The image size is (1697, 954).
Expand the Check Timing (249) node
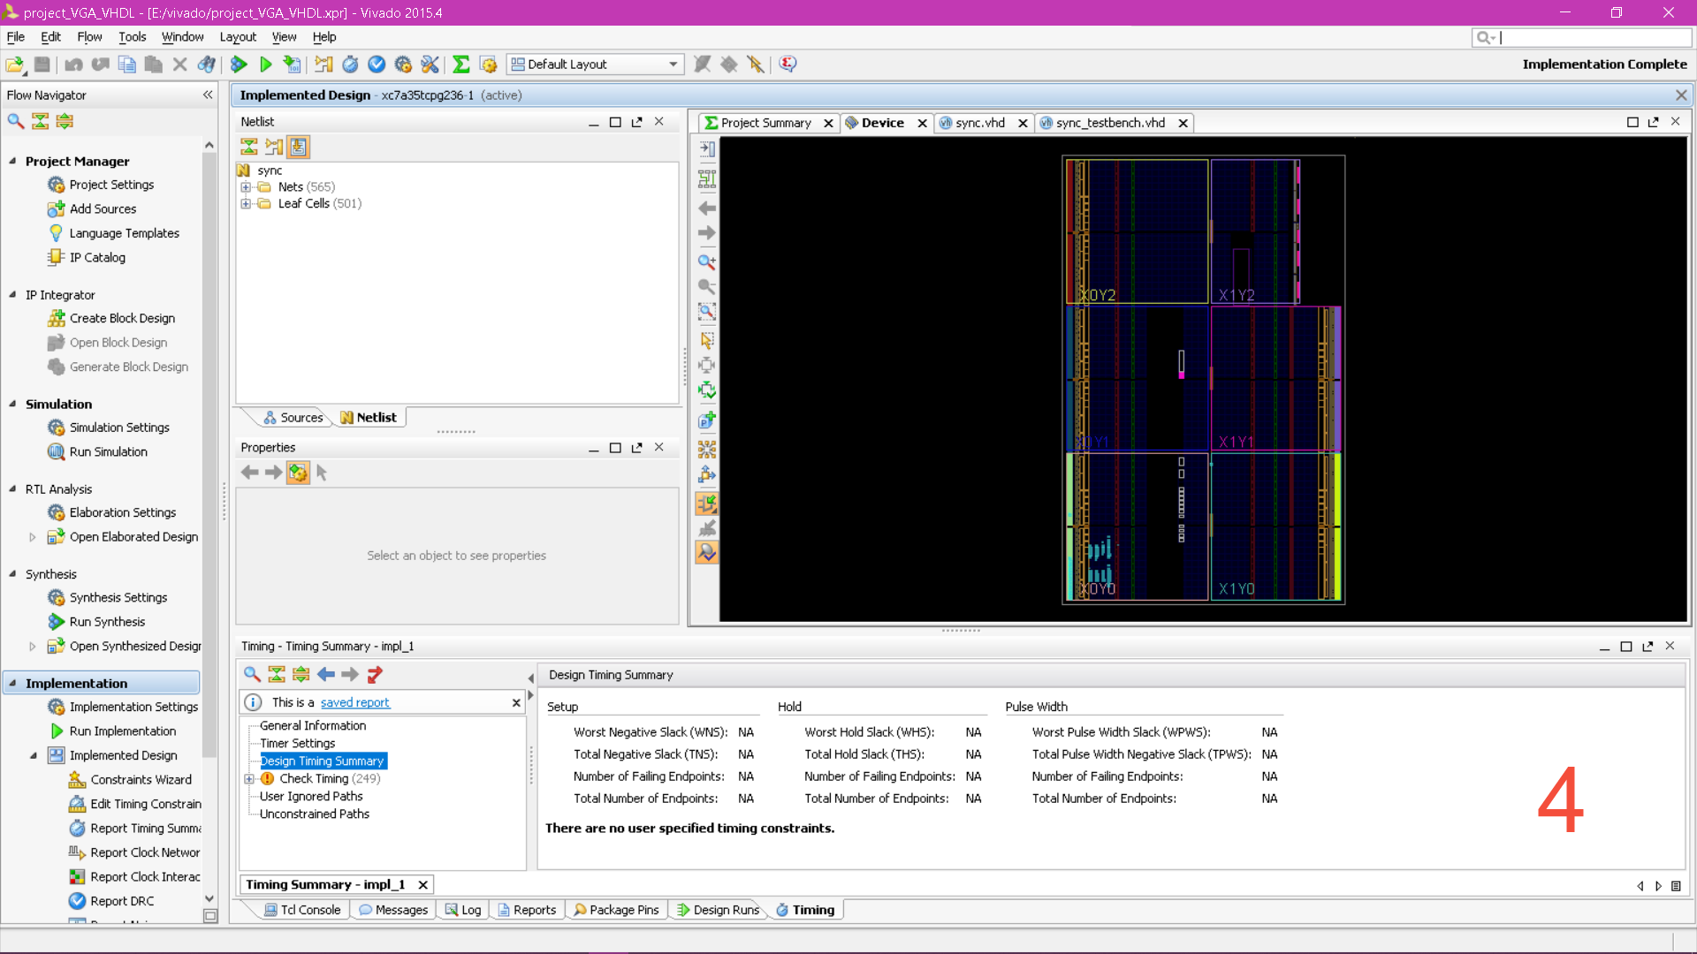[249, 778]
